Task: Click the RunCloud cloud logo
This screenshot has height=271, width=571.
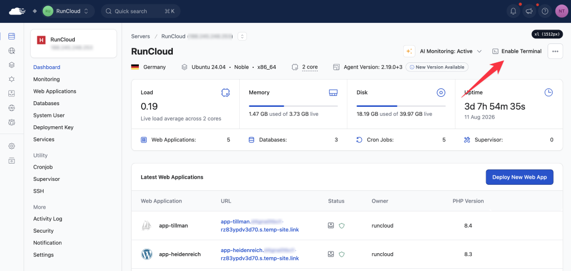Action: [17, 11]
